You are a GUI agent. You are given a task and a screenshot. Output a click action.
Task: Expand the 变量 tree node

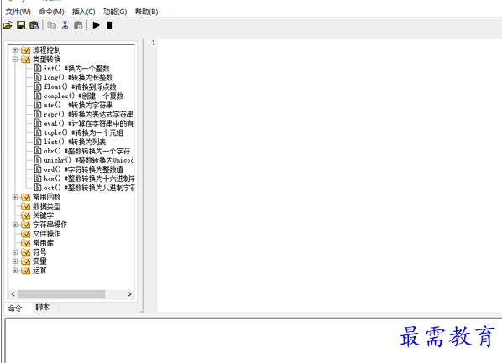15,262
